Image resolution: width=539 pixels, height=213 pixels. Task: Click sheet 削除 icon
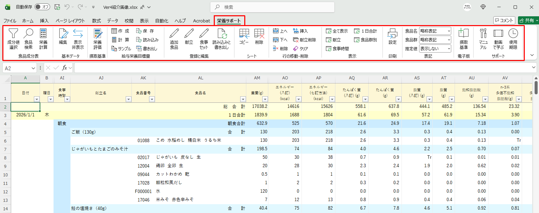coord(259,36)
